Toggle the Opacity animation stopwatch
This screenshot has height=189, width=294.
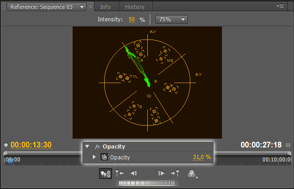coord(104,157)
